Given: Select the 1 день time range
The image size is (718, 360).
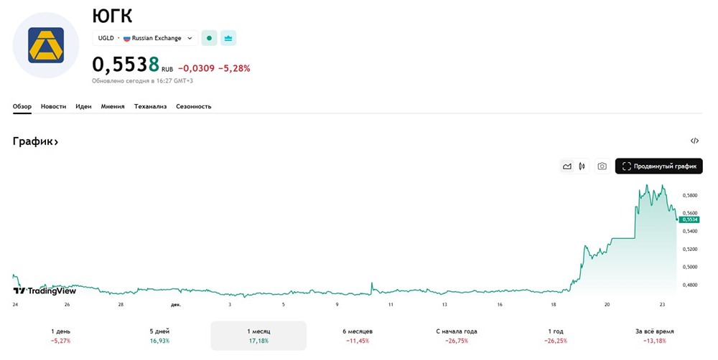Looking at the screenshot, I should pos(61,336).
